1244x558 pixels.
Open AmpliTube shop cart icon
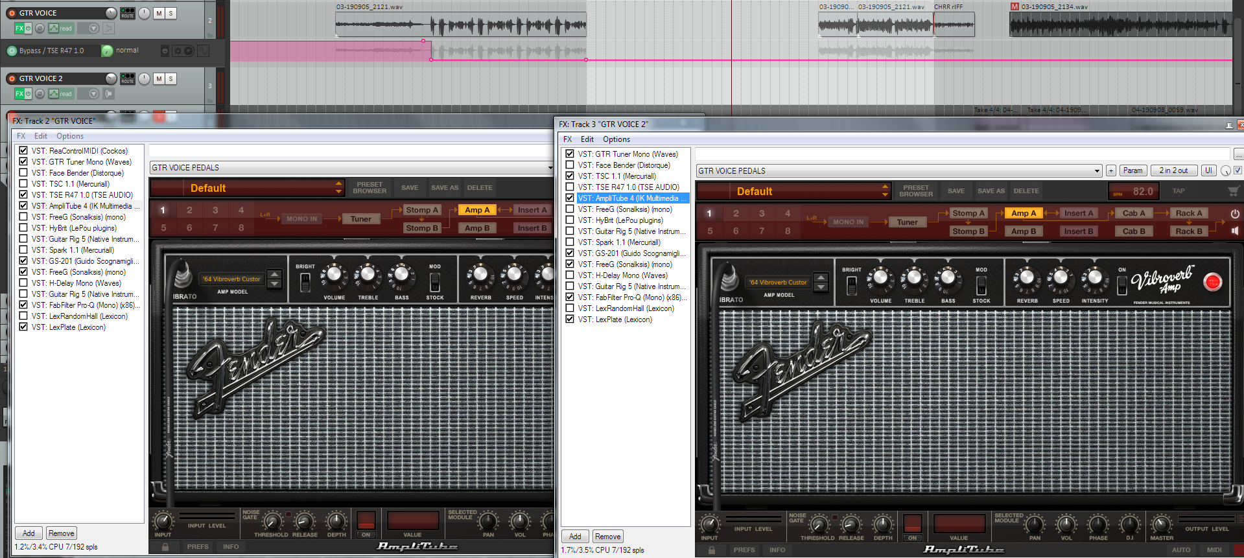(x=1234, y=191)
